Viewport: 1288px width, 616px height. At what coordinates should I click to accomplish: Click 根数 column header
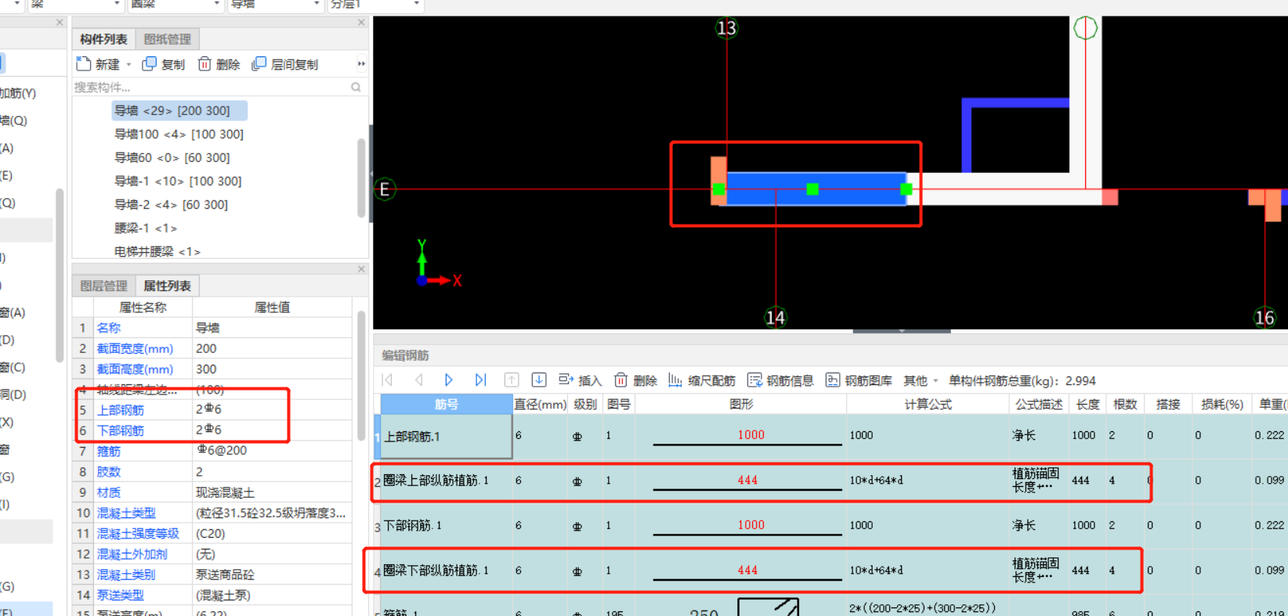(1125, 404)
